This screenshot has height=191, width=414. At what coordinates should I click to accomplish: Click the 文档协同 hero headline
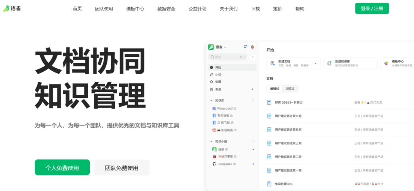[x=90, y=61]
